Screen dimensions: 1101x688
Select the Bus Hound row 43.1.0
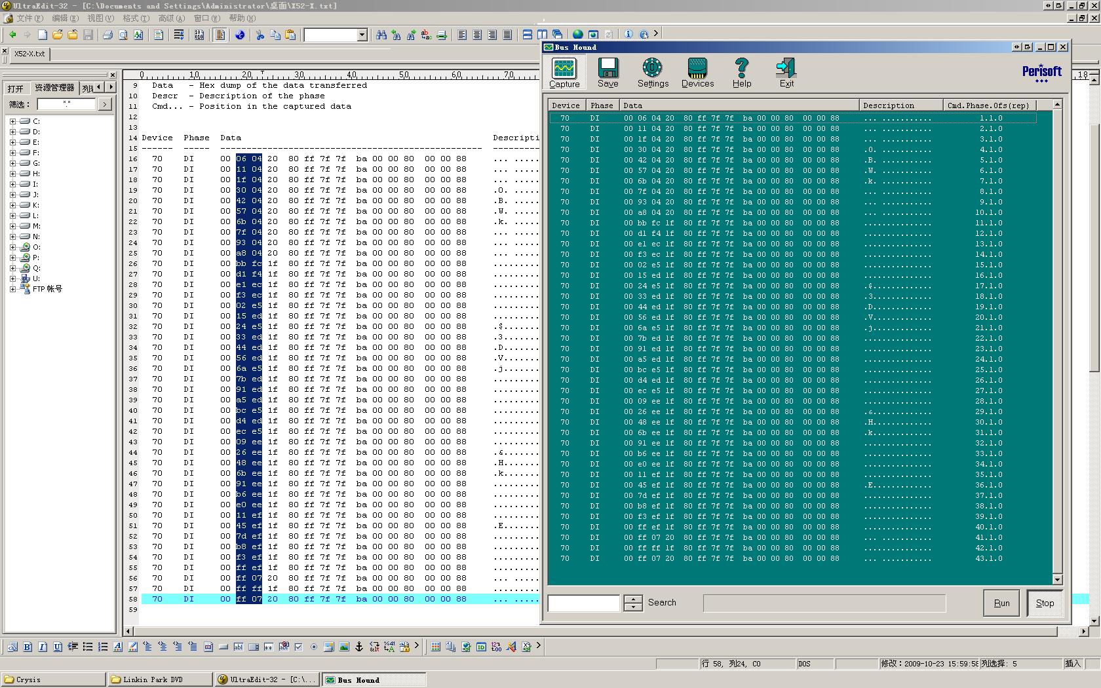point(794,559)
